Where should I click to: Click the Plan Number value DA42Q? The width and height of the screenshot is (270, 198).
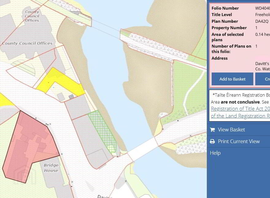(262, 21)
